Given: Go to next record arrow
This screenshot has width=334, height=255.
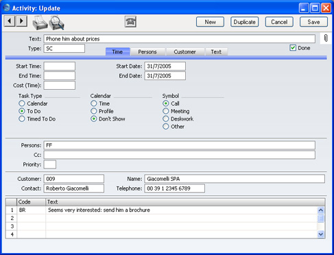Looking at the screenshot, I should (21, 21).
